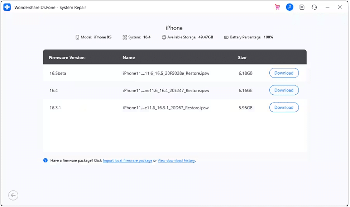Download the 16.4 firmware
This screenshot has height=207, width=350.
[284, 90]
